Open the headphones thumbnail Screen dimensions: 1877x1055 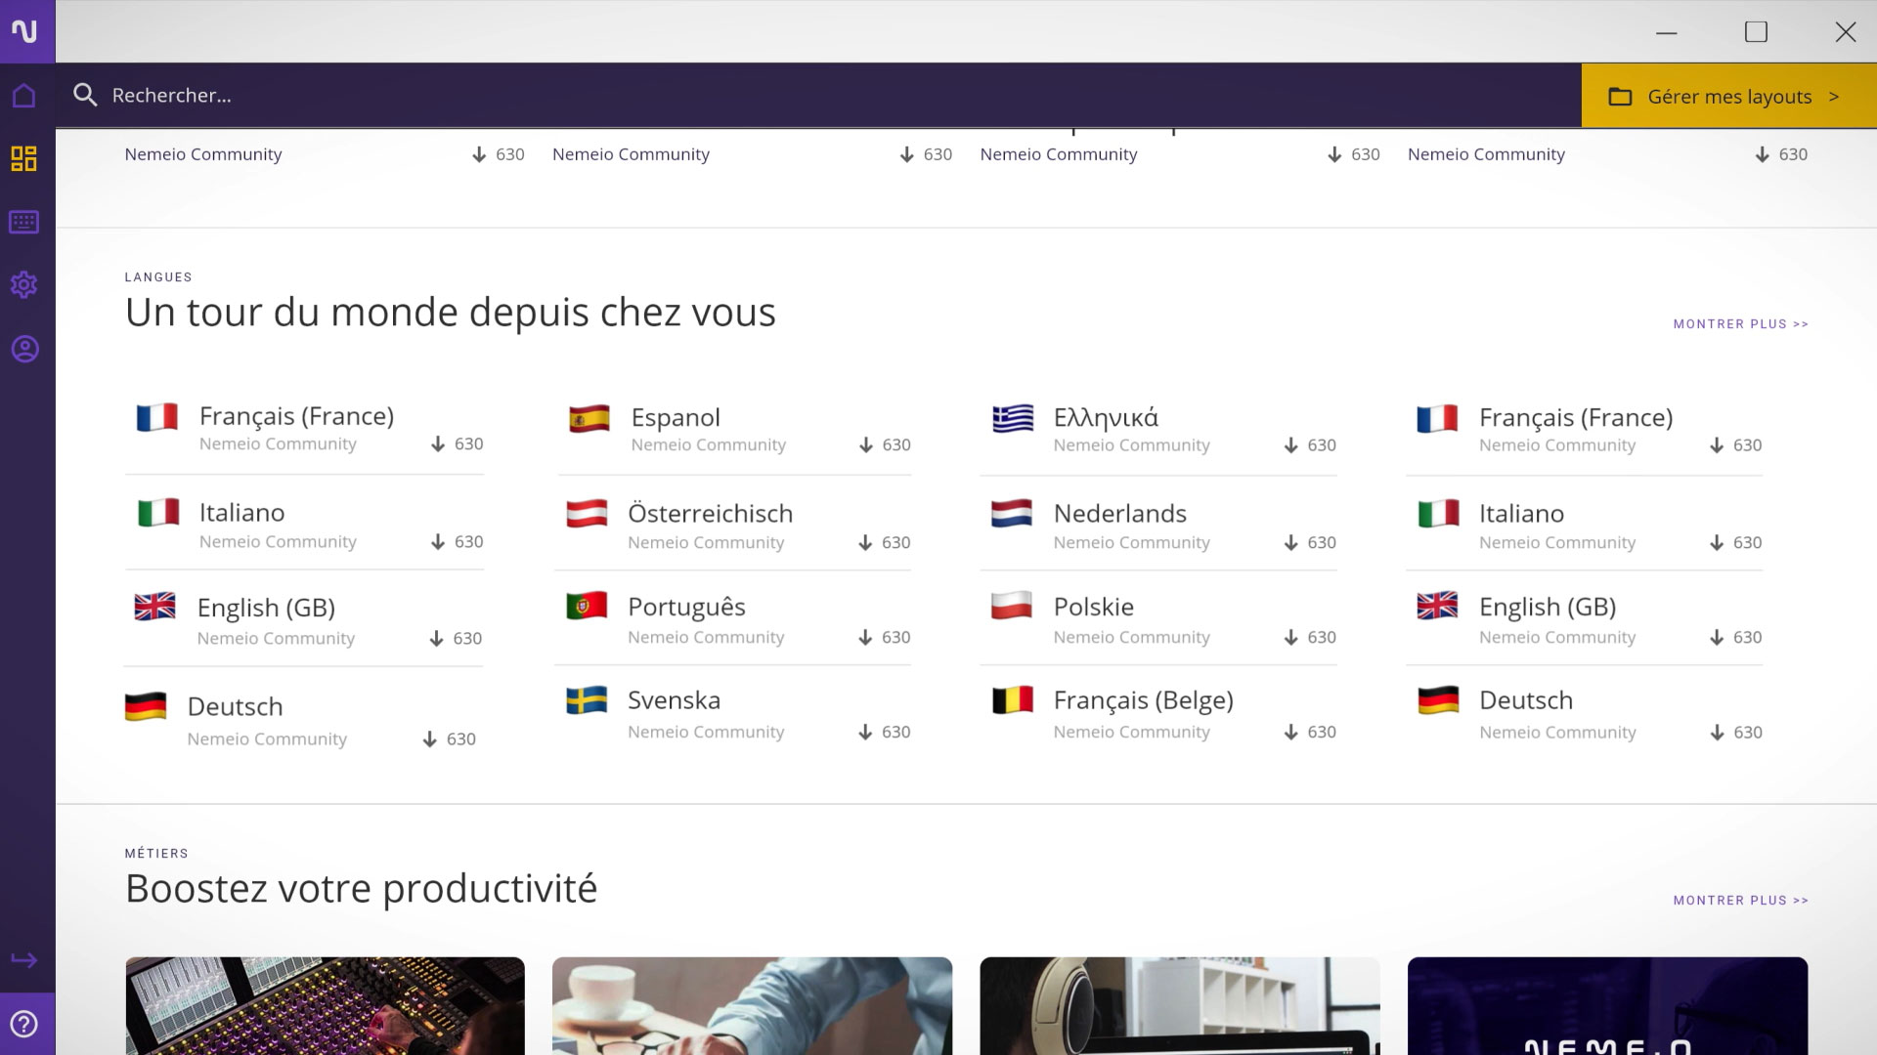click(1180, 1006)
